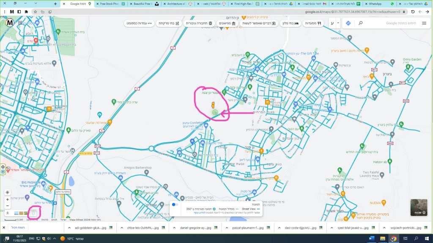The image size is (433, 243).
Task: Click the taskbar volume icon
Action: [49, 239]
